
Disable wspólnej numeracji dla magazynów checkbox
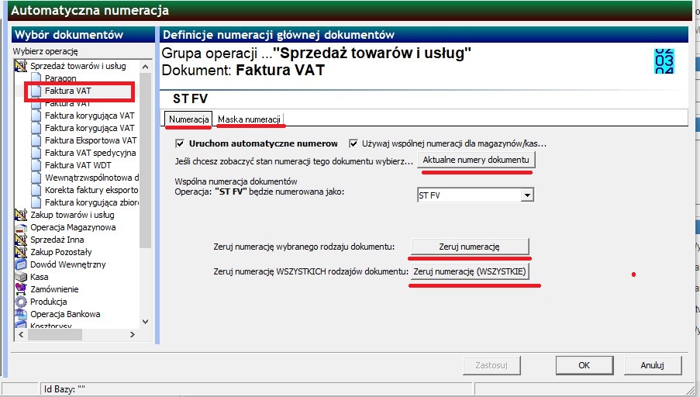pyautogui.click(x=353, y=143)
